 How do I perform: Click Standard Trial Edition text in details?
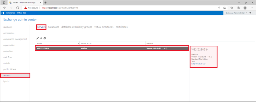[x=200, y=59]
